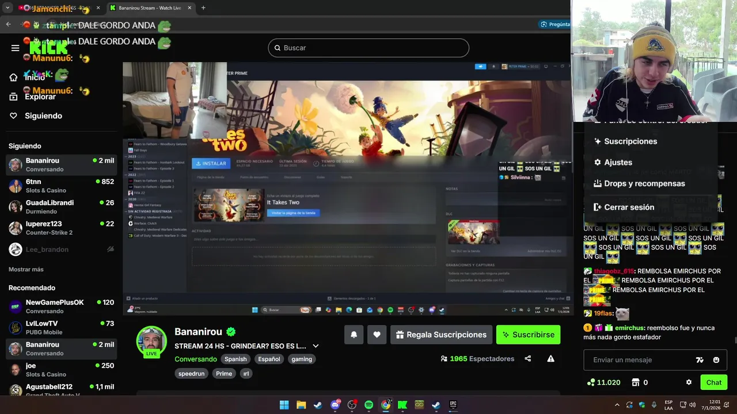Open LvlLowTV recommended channel
Screen dimensions: 737x414
(x=61, y=328)
